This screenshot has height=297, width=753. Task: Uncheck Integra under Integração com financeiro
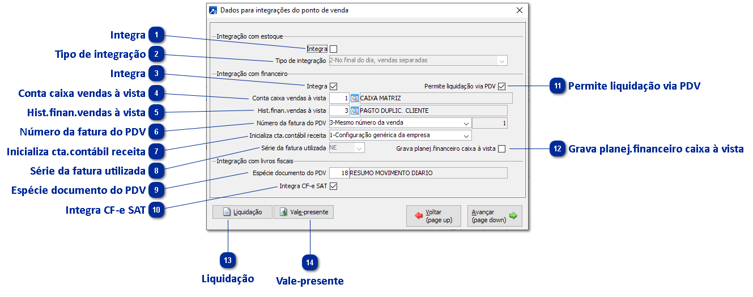click(x=333, y=87)
